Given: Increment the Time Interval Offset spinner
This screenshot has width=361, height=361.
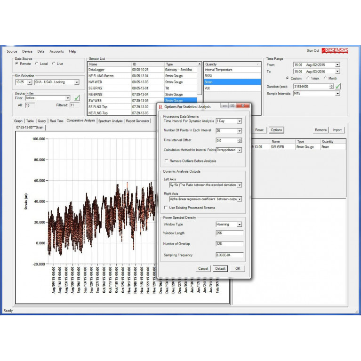Looking at the screenshot, I should tap(240, 139).
